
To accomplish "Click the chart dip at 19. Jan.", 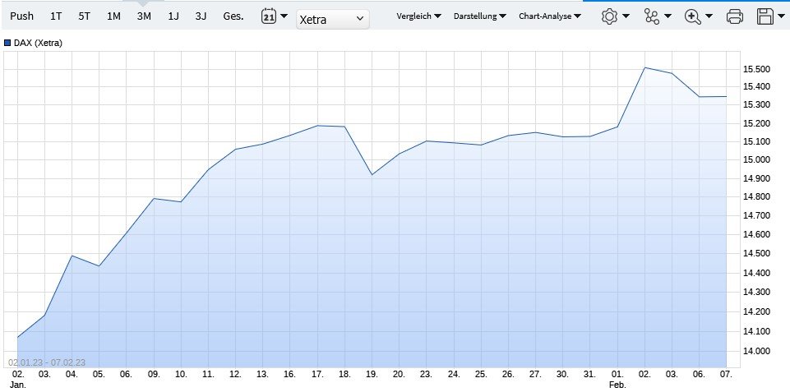I will [x=372, y=175].
